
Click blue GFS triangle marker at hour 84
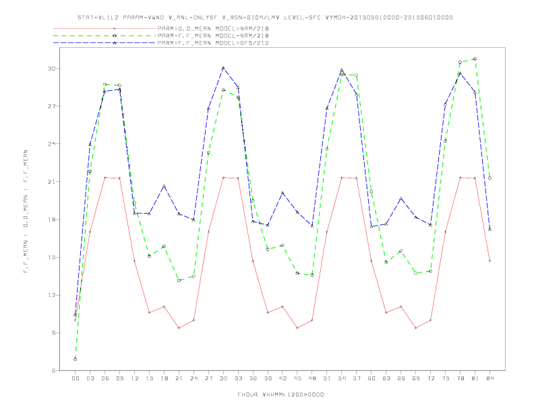click(x=489, y=230)
